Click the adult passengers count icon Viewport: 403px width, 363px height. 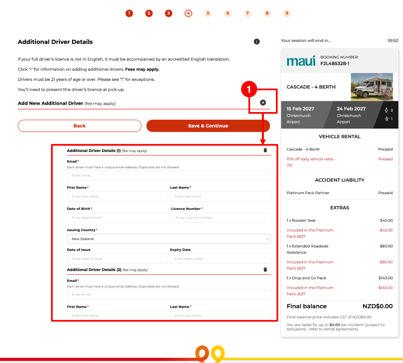(x=386, y=110)
